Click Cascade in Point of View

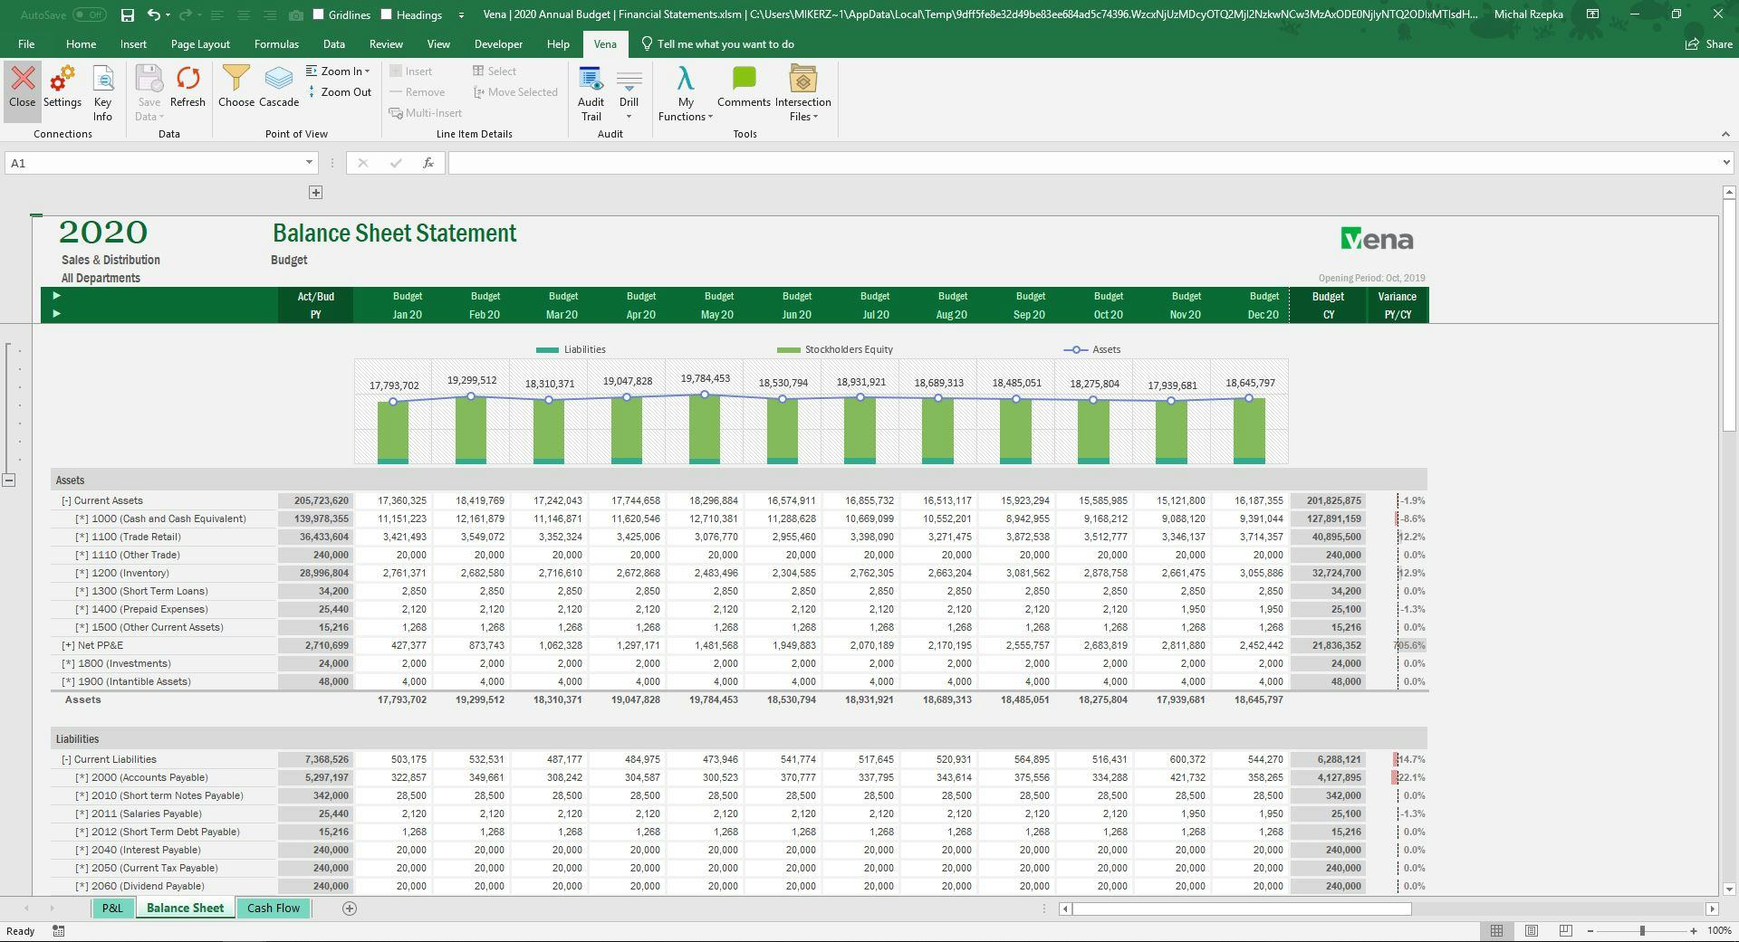pyautogui.click(x=278, y=90)
